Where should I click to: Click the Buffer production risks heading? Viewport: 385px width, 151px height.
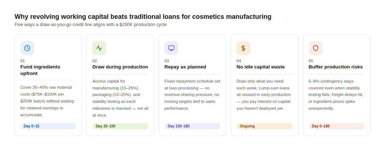click(336, 67)
